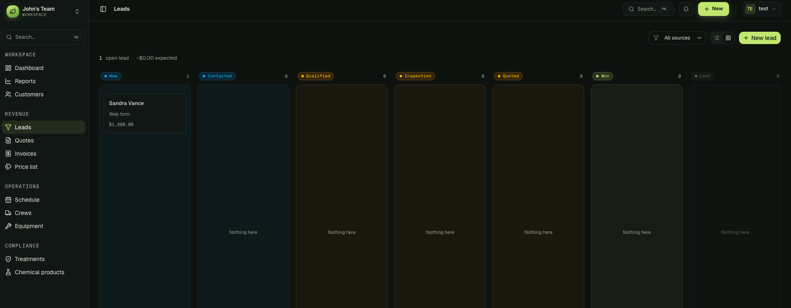Image resolution: width=791 pixels, height=308 pixels.
Task: Open Chemical products page
Action: pos(43,272)
